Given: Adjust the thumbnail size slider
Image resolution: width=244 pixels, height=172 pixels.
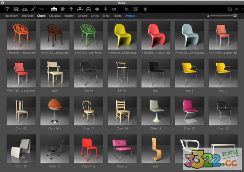Looking at the screenshot, I should [x=221, y=16].
